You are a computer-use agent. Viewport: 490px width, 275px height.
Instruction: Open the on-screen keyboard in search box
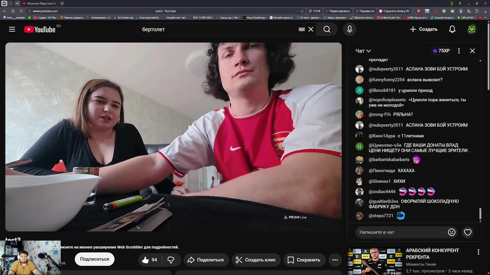(x=302, y=29)
